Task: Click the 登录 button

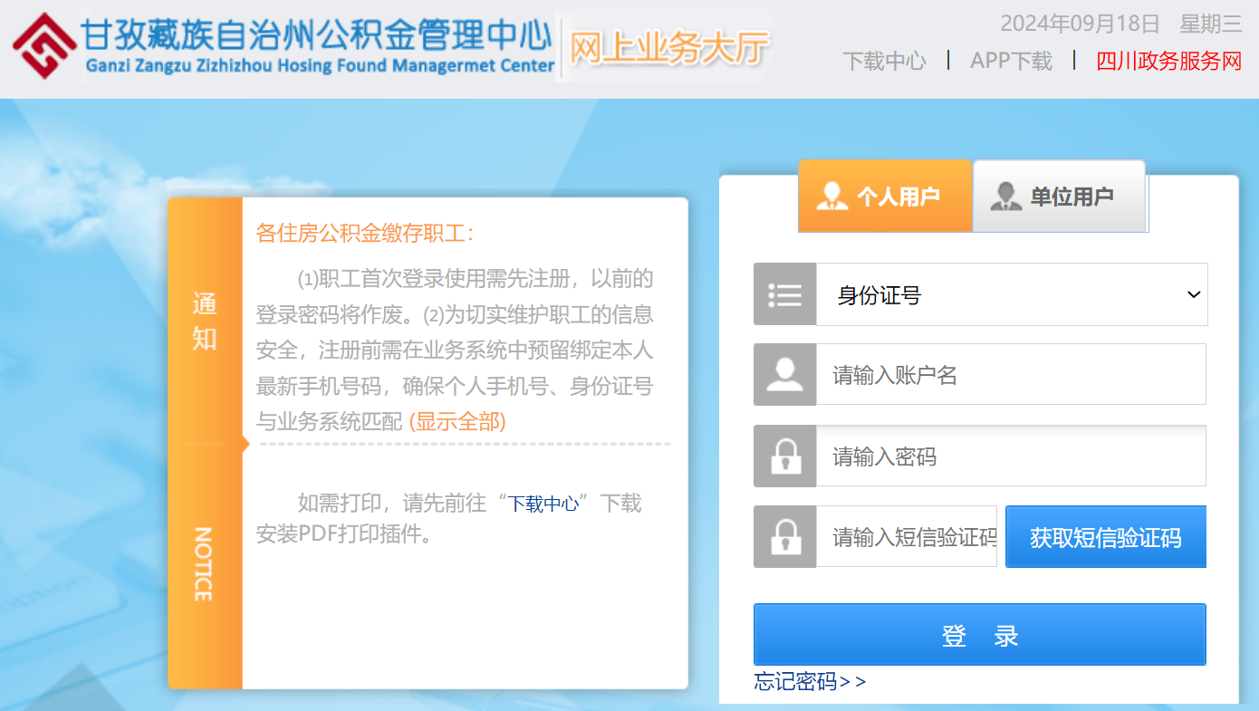Action: (x=979, y=635)
